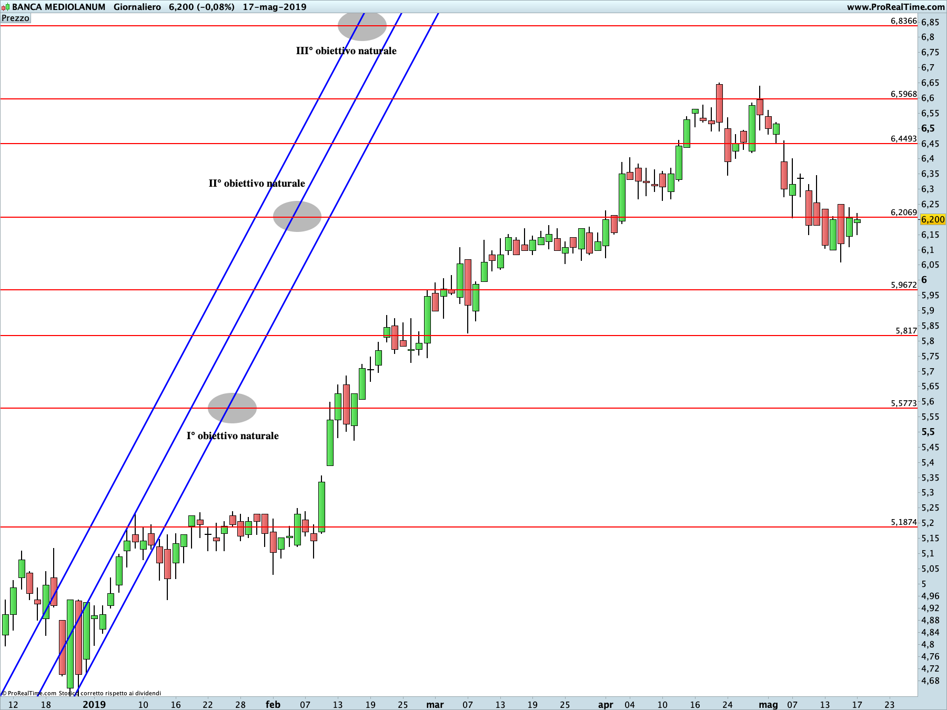
Task: Click the 6,2069 level label
Action: (x=903, y=212)
